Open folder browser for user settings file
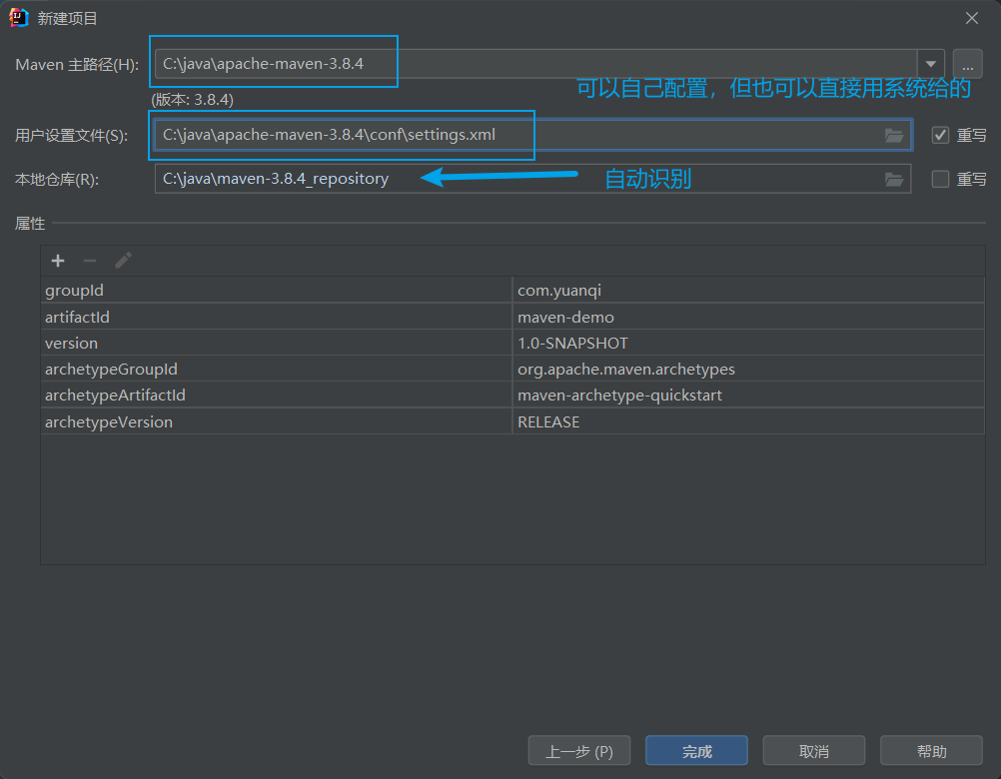 pyautogui.click(x=894, y=135)
